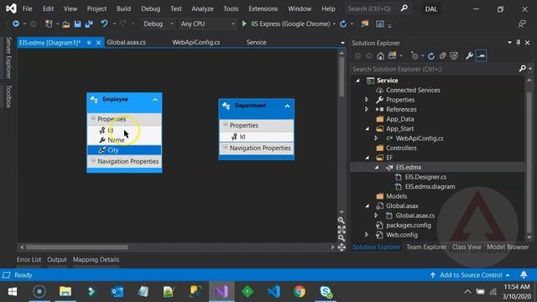Viewport: 537px width, 302px height.
Task: Collapse the EIS.edmx node
Action: pyautogui.click(x=377, y=168)
